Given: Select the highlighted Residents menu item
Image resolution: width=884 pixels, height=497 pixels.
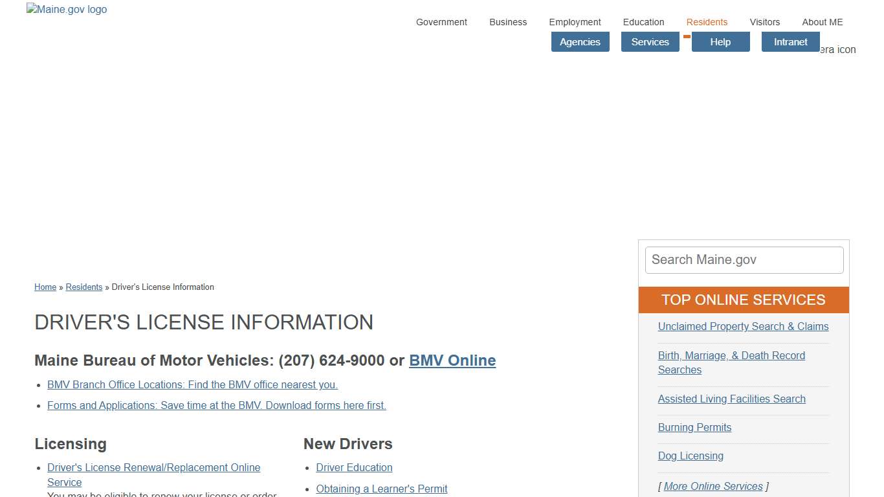Looking at the screenshot, I should pos(707,22).
